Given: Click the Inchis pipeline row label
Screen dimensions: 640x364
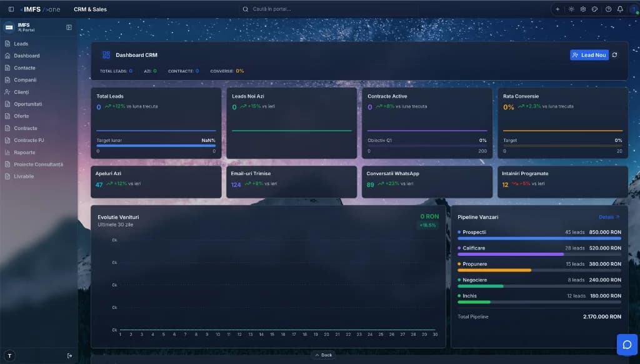Looking at the screenshot, I should click(x=469, y=296).
